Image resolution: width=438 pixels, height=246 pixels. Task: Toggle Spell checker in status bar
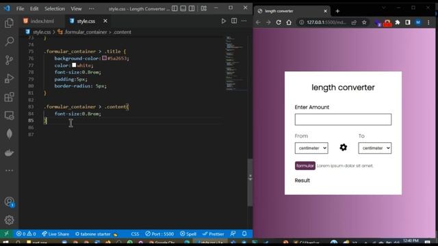tap(188, 234)
